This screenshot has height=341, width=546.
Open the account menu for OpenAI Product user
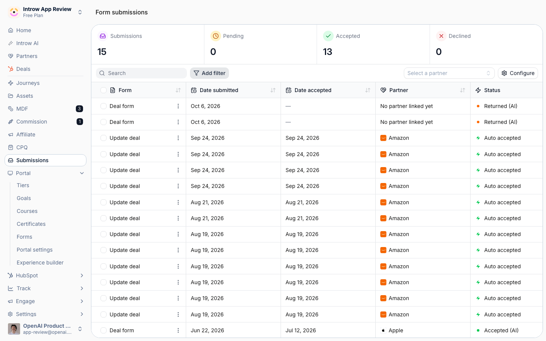tap(45, 329)
